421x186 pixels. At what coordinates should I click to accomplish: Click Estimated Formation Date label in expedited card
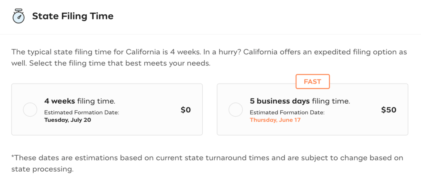pos(287,112)
